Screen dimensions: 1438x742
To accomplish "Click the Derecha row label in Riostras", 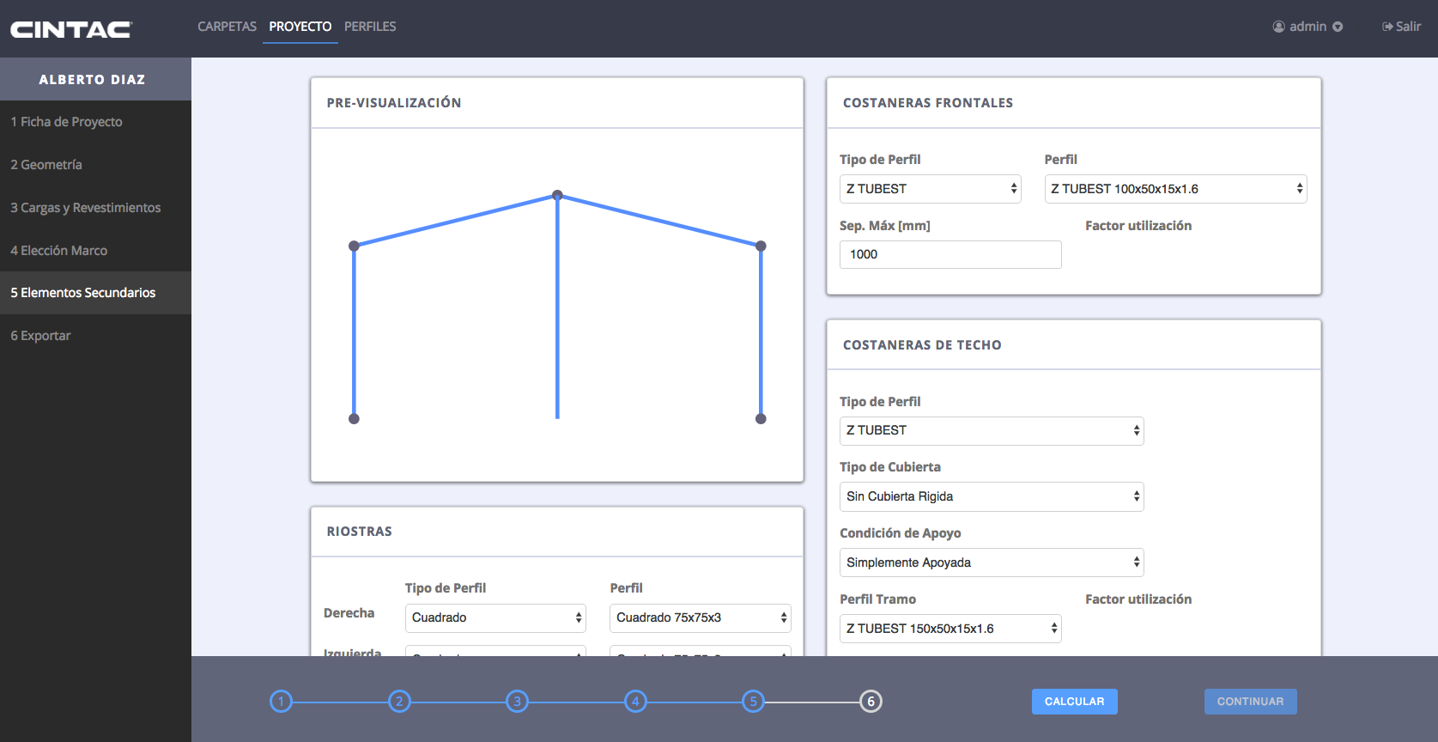I will tap(349, 613).
